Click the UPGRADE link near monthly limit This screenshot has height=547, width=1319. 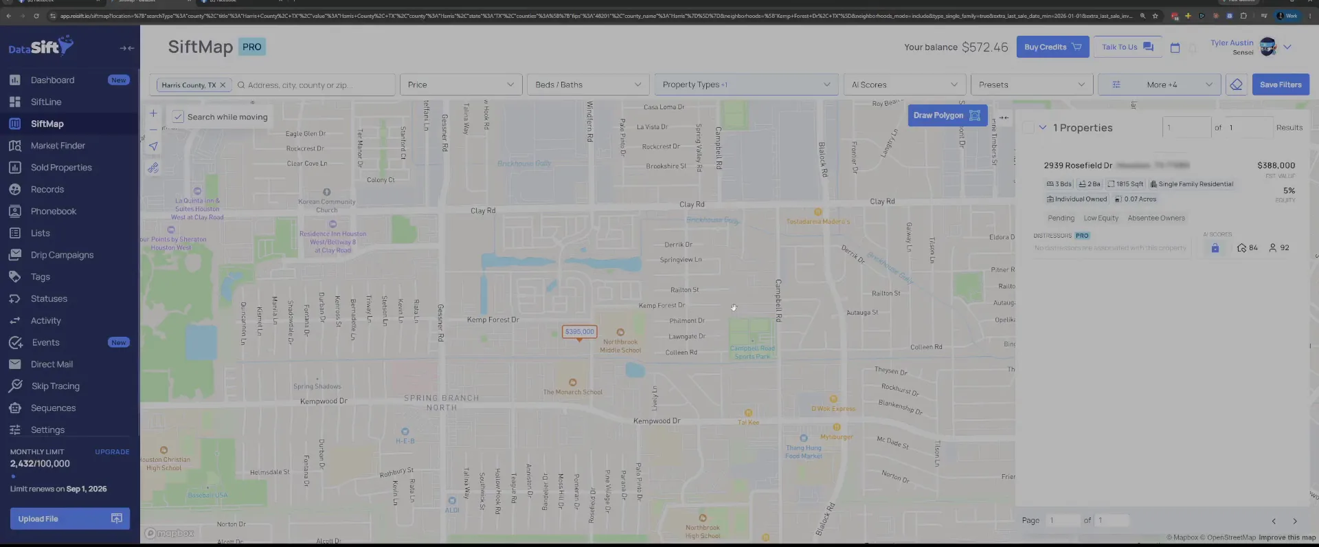112,452
